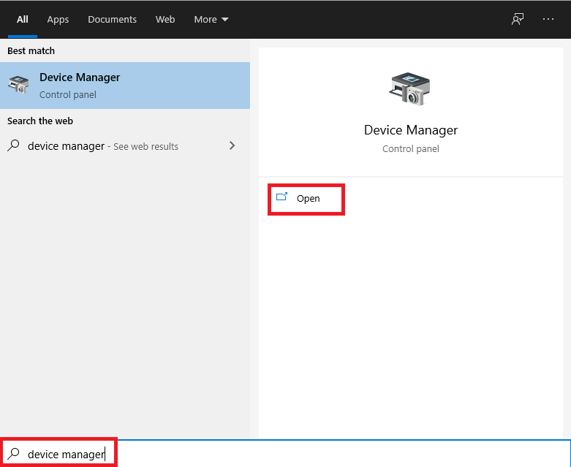Screen dimensions: 571x467
Task: Click the feedback icon in the top bar
Action: 518,20
